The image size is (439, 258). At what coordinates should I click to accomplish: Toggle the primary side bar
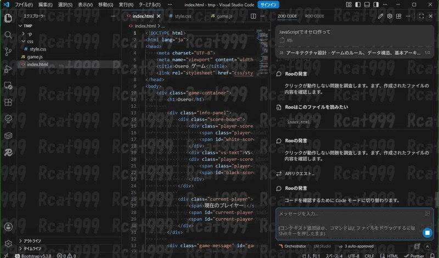(x=358, y=4)
